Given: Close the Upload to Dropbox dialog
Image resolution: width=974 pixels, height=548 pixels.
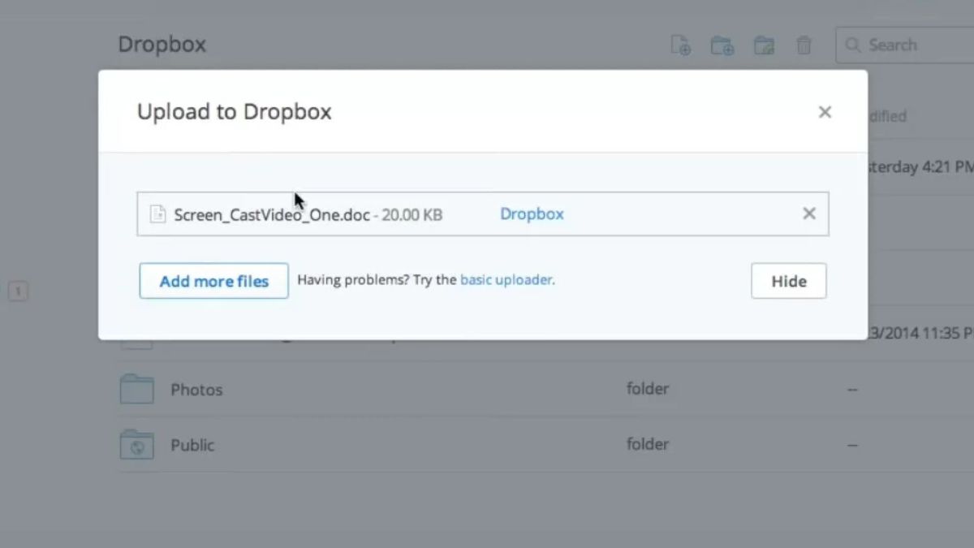Looking at the screenshot, I should click(825, 112).
